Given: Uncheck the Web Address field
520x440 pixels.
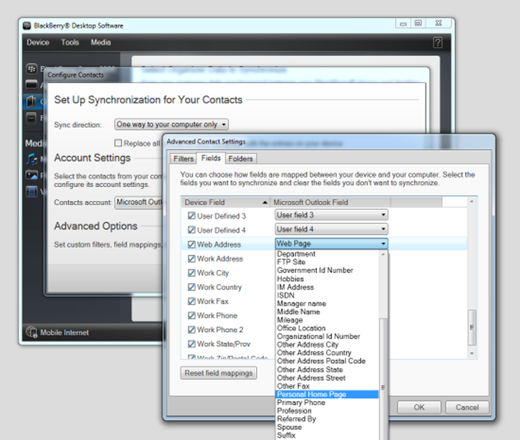Looking at the screenshot, I should tap(192, 244).
